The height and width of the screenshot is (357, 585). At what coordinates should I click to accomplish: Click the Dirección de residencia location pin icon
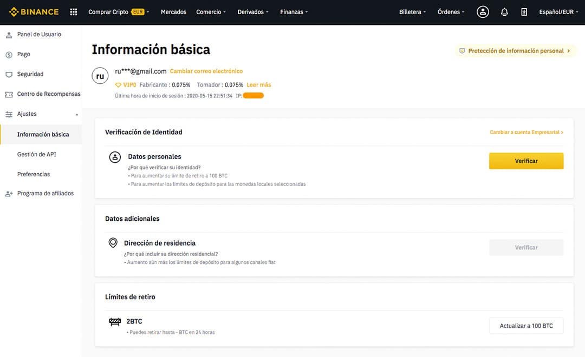[x=113, y=243]
